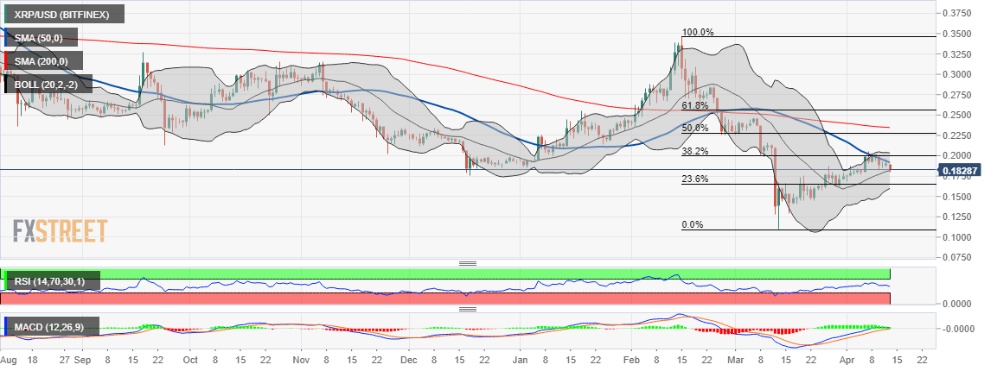Grab the pane divider handle above RSI

click(468, 263)
